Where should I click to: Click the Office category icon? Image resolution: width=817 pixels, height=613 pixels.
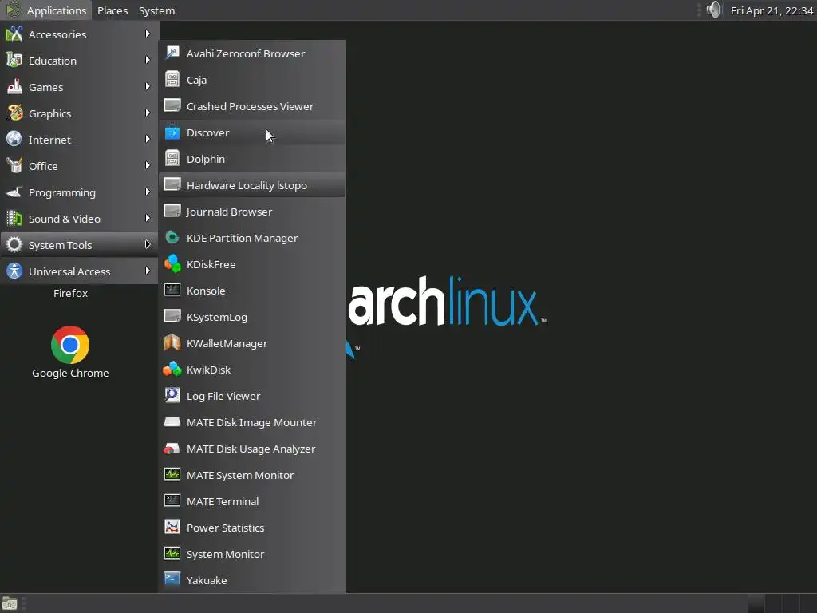[x=14, y=166]
